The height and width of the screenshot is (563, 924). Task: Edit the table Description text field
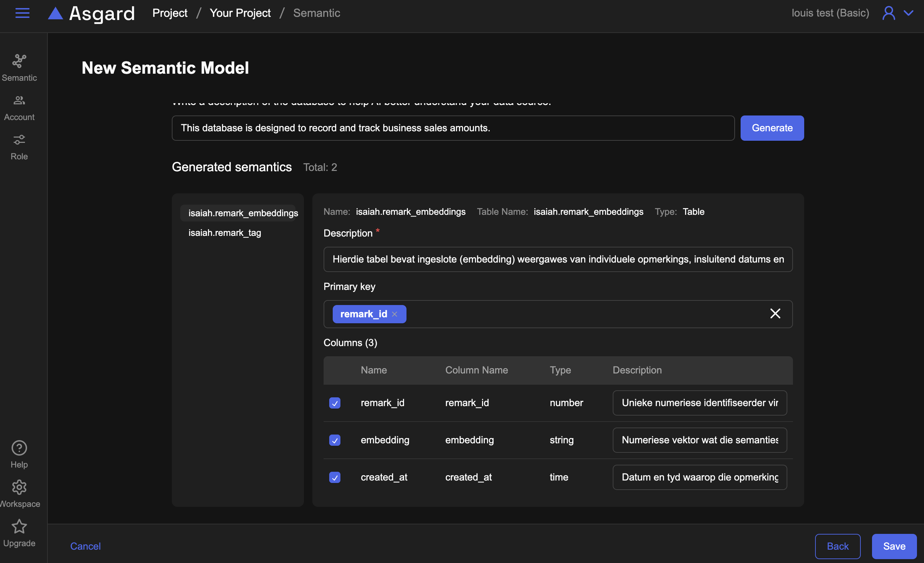click(558, 259)
